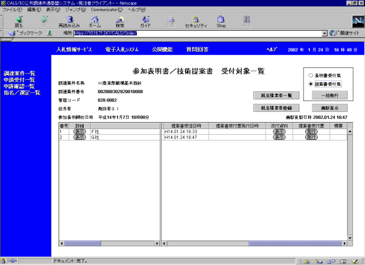Open the Security (セキュリティ) toolbar icon
Screen dimensions: 365x265
196,20
